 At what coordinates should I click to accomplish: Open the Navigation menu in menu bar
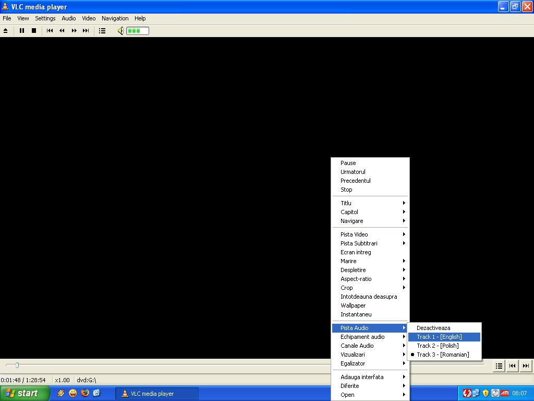115,18
